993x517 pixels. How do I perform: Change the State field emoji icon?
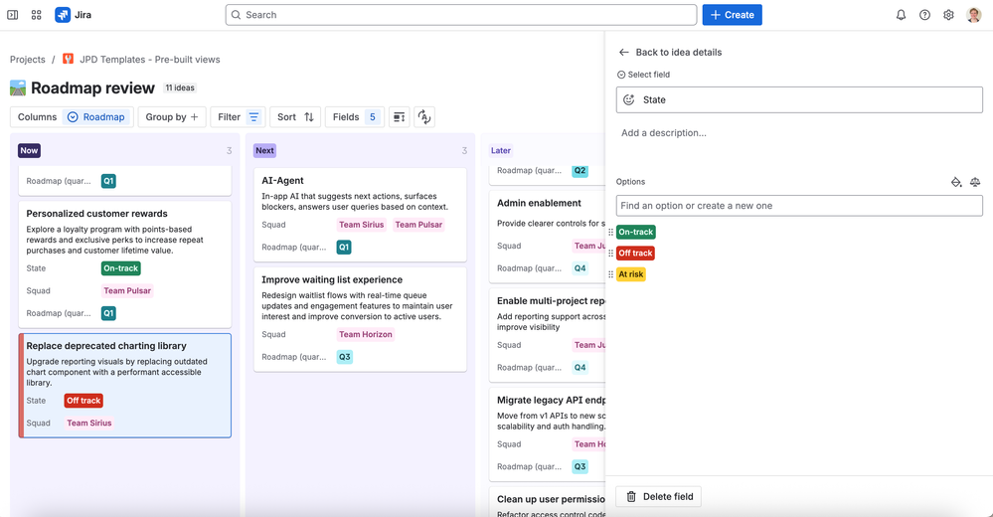[629, 99]
